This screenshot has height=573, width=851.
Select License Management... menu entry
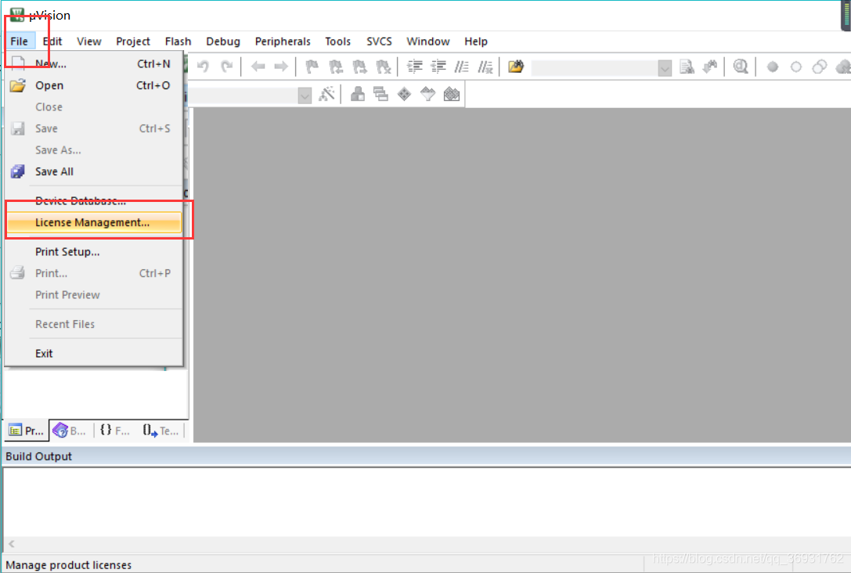click(x=93, y=222)
